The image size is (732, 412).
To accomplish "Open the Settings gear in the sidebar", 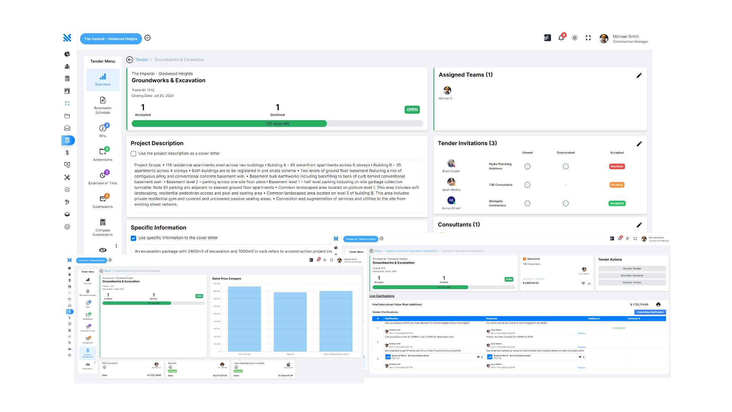I will point(67,227).
